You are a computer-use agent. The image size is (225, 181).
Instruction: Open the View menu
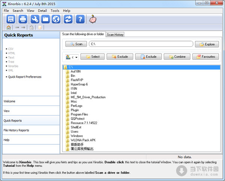31,11
